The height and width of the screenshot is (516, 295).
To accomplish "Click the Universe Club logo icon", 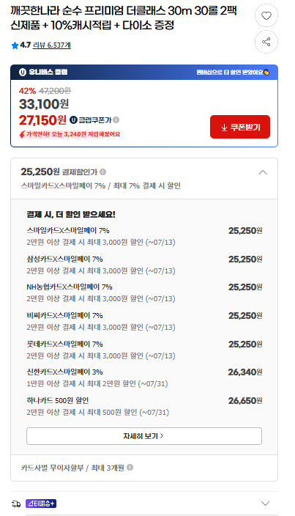I will pos(23,72).
